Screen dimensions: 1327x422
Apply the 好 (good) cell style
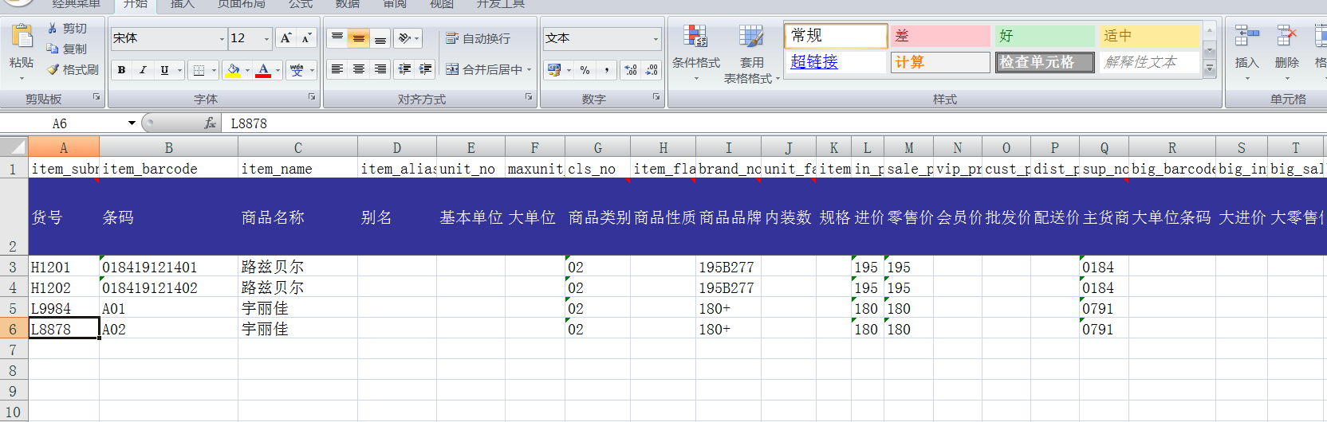coord(1045,36)
